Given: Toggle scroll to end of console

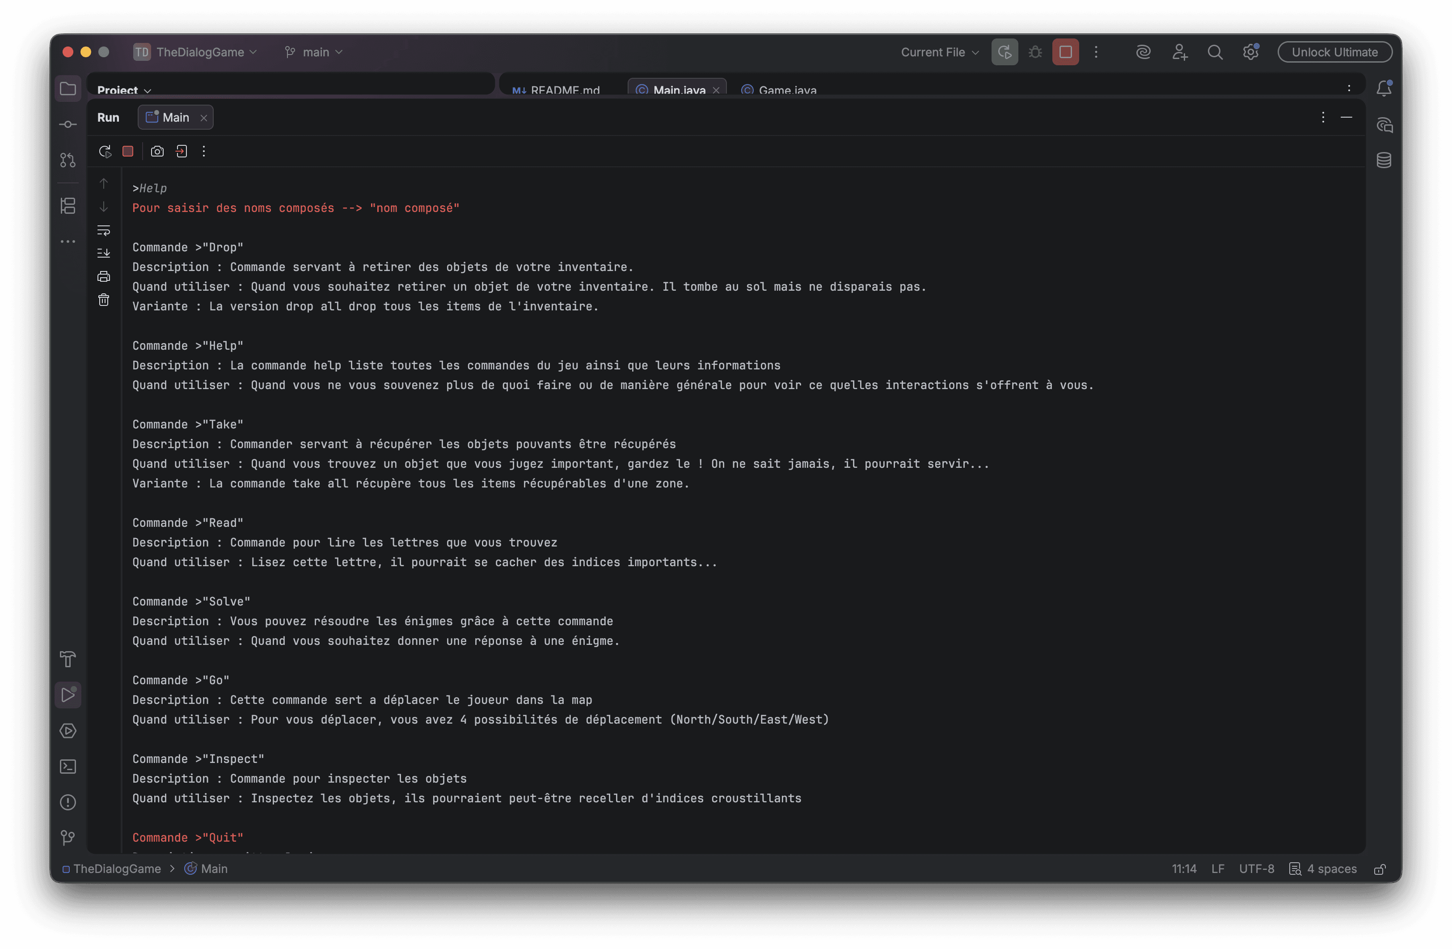Looking at the screenshot, I should tap(104, 253).
